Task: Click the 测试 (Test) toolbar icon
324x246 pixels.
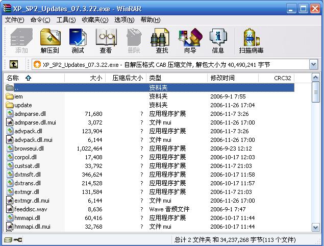Action: coord(78,37)
